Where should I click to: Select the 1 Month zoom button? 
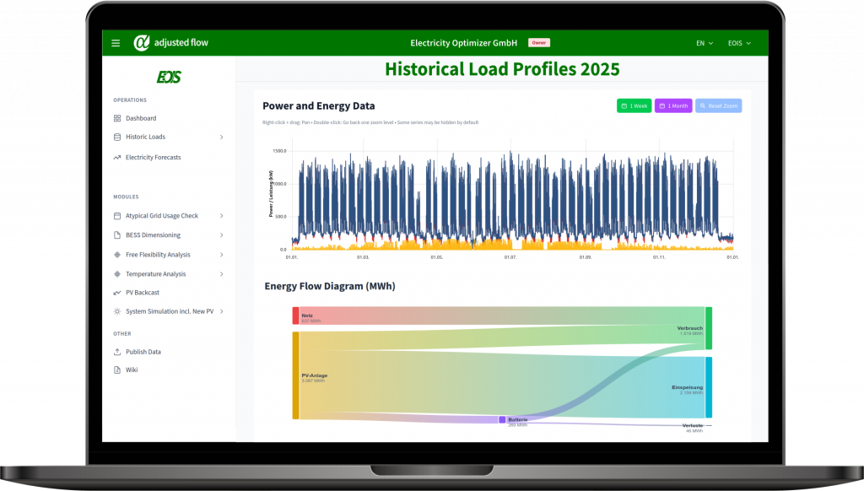[673, 105]
